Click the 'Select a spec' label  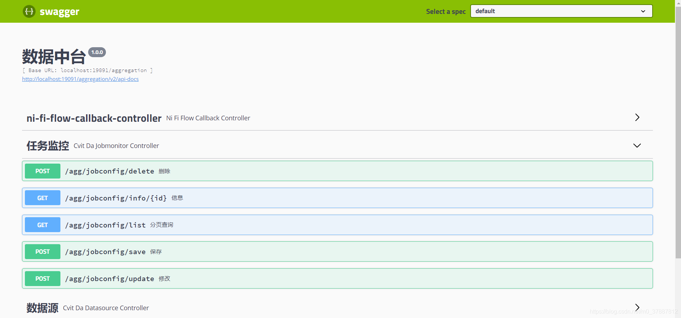tap(446, 11)
